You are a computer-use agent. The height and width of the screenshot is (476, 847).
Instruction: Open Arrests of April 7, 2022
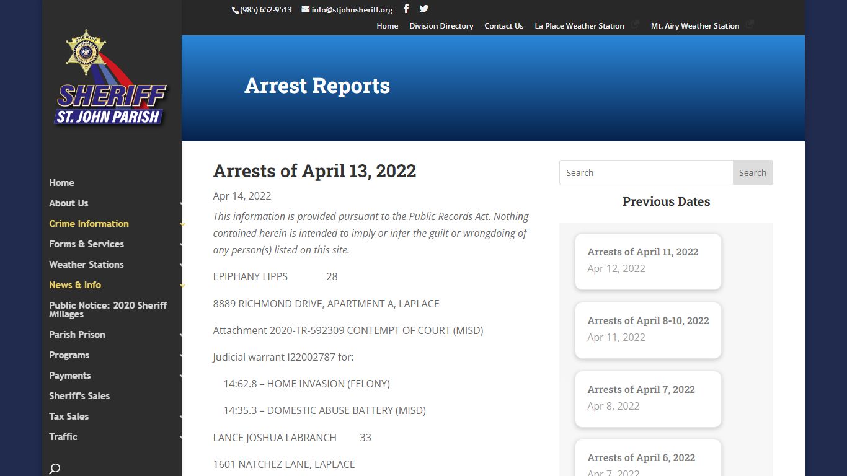coord(641,390)
